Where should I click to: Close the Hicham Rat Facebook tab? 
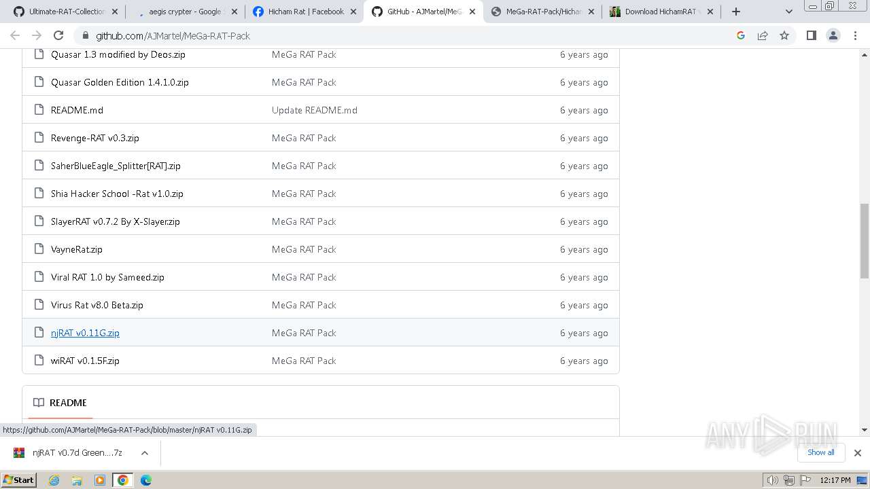point(353,12)
